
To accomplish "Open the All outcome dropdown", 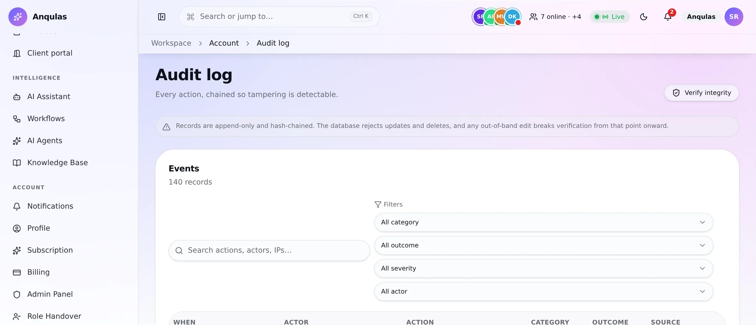I will click(544, 245).
